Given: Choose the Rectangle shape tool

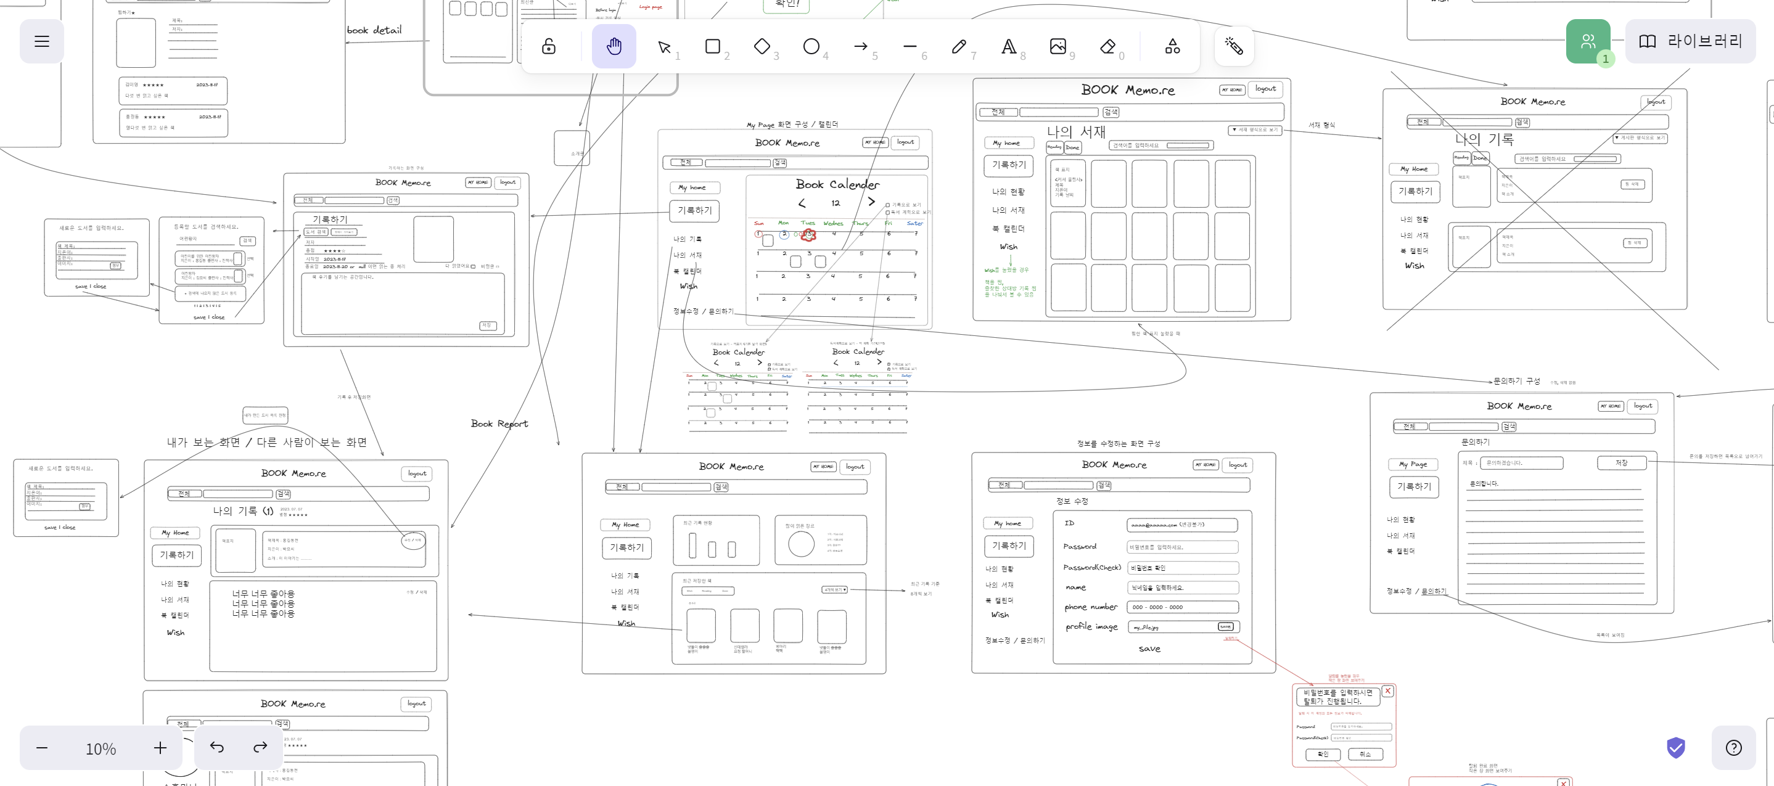Looking at the screenshot, I should click(713, 46).
